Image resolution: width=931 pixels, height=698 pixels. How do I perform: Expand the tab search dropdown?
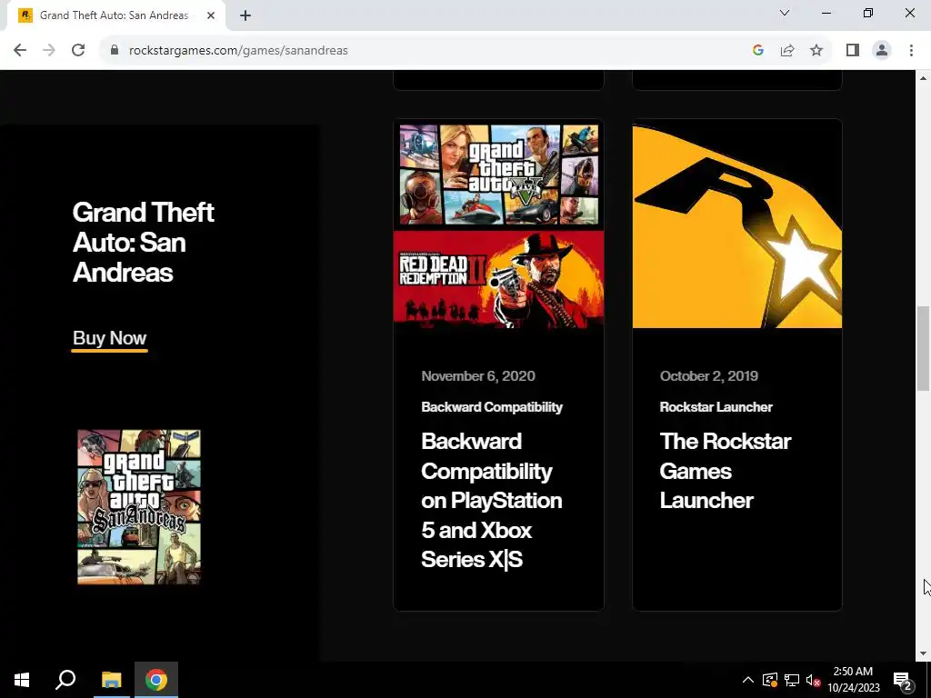(x=785, y=13)
